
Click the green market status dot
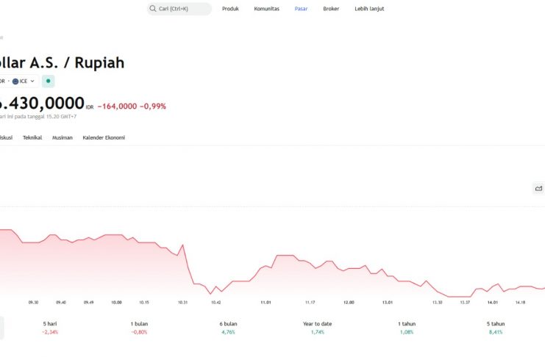coord(49,81)
